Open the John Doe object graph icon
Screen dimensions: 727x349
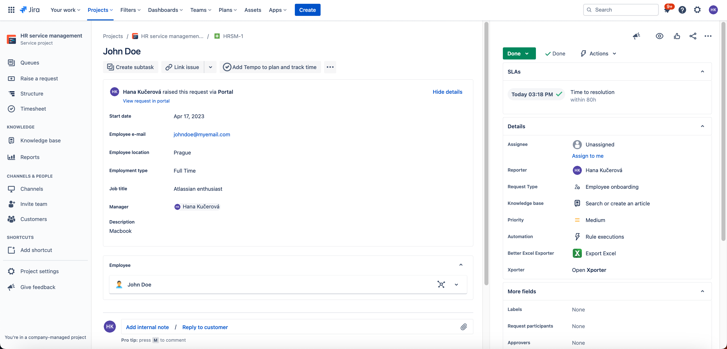click(441, 284)
